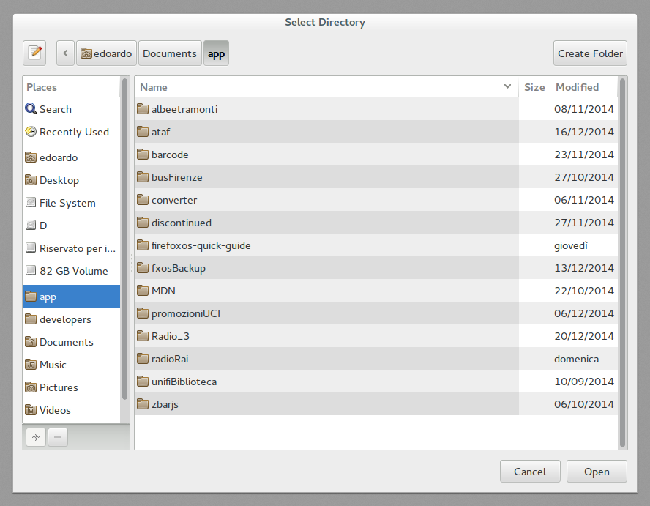Screen dimensions: 650x506
Task: Click the remove bookmark minus button
Action: [57, 437]
